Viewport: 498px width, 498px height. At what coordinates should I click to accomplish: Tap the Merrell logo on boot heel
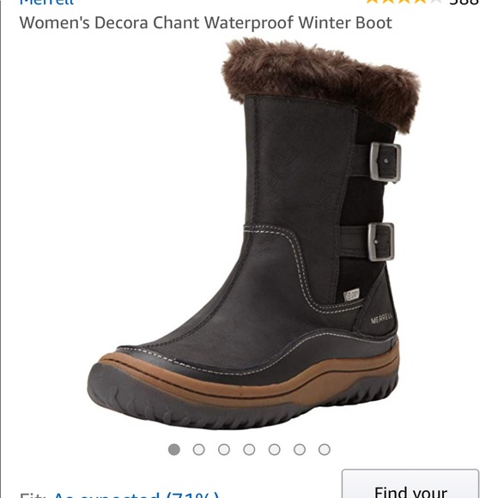point(381,319)
